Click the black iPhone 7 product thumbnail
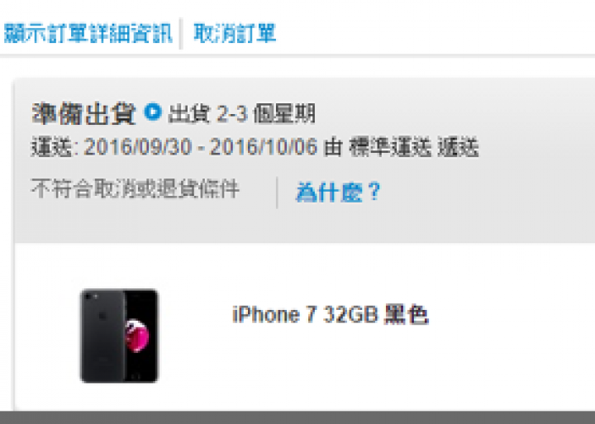This screenshot has height=424, width=595. click(x=119, y=336)
